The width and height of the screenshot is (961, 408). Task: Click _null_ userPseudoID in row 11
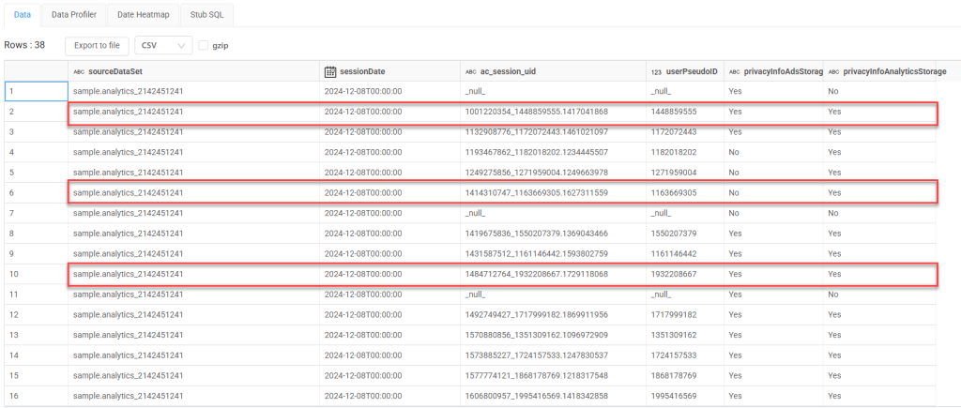[661, 295]
